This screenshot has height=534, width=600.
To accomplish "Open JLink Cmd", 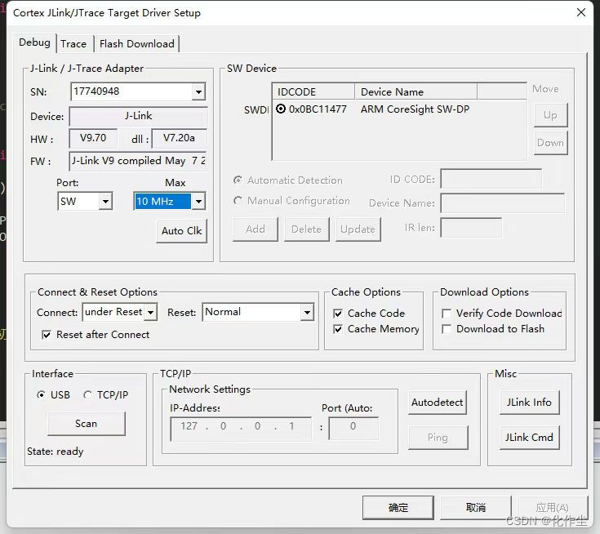I will pyautogui.click(x=529, y=437).
